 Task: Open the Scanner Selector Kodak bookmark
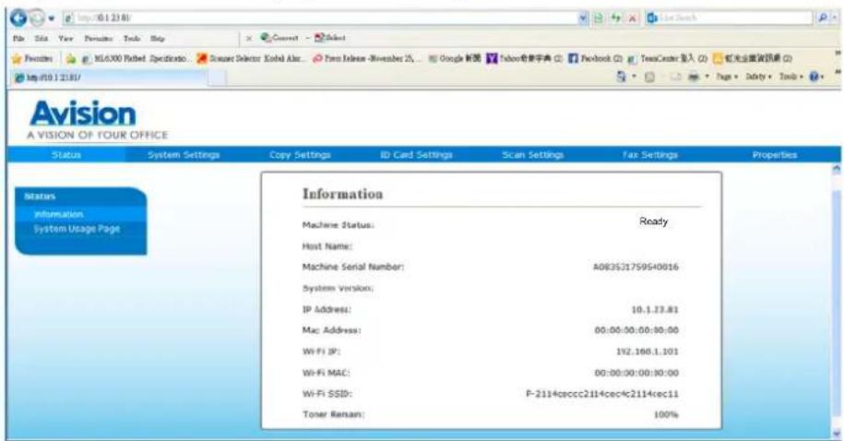coord(250,58)
